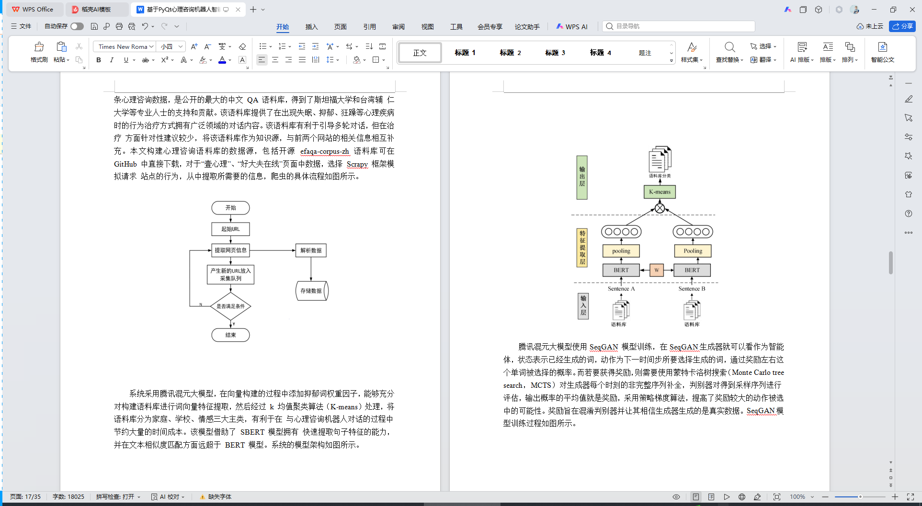Click the zoom slider handle in status bar

click(x=860, y=497)
